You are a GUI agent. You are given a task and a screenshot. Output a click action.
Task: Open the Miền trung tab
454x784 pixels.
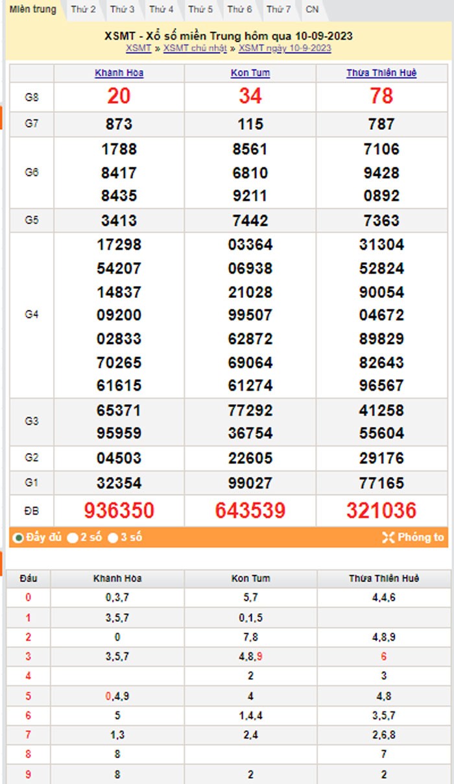click(x=32, y=10)
